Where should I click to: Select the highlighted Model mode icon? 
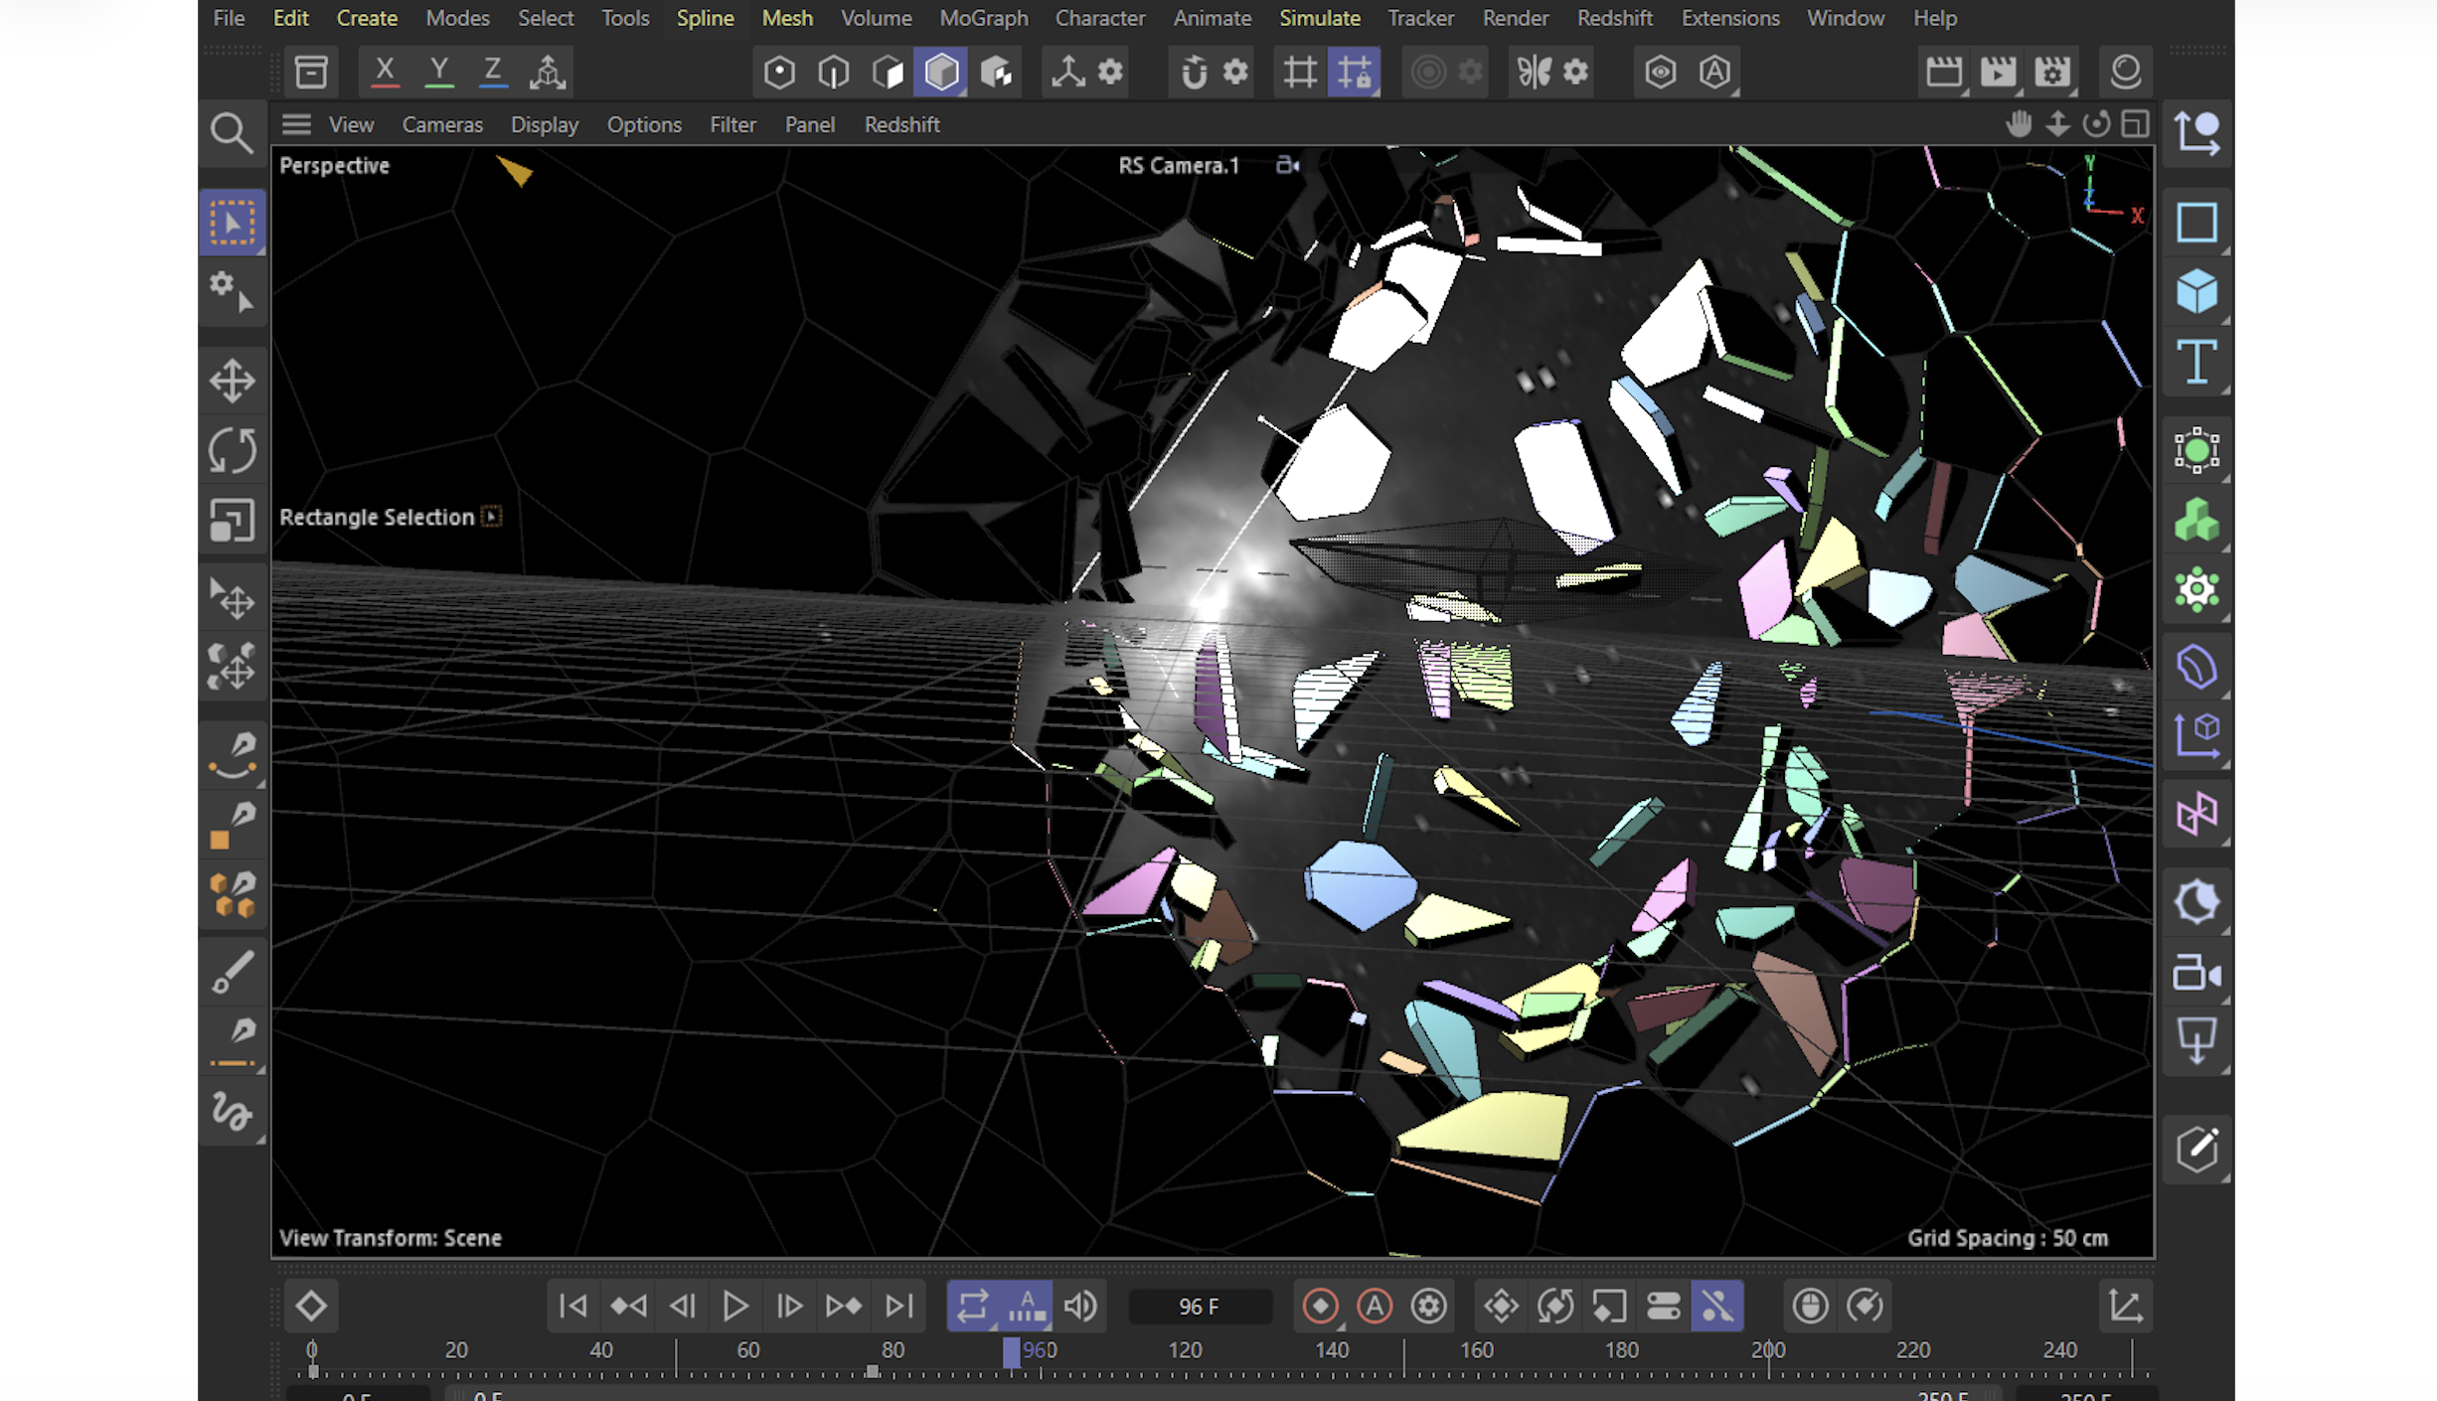tap(941, 72)
